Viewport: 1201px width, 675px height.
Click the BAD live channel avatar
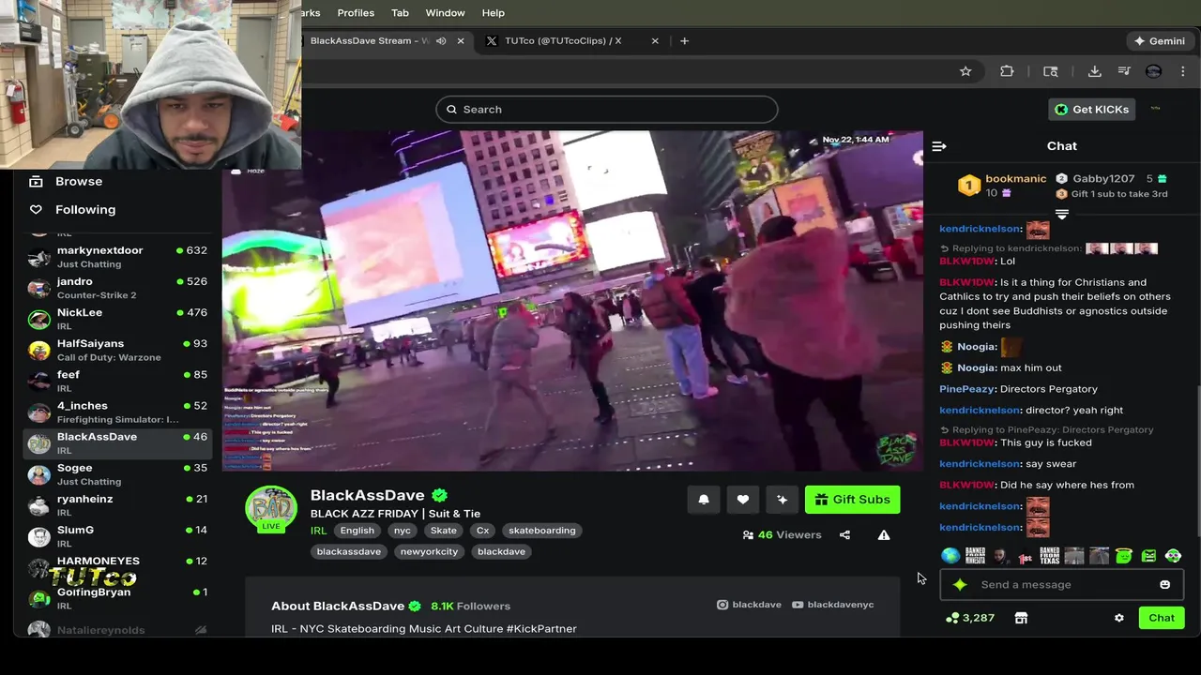point(271,509)
